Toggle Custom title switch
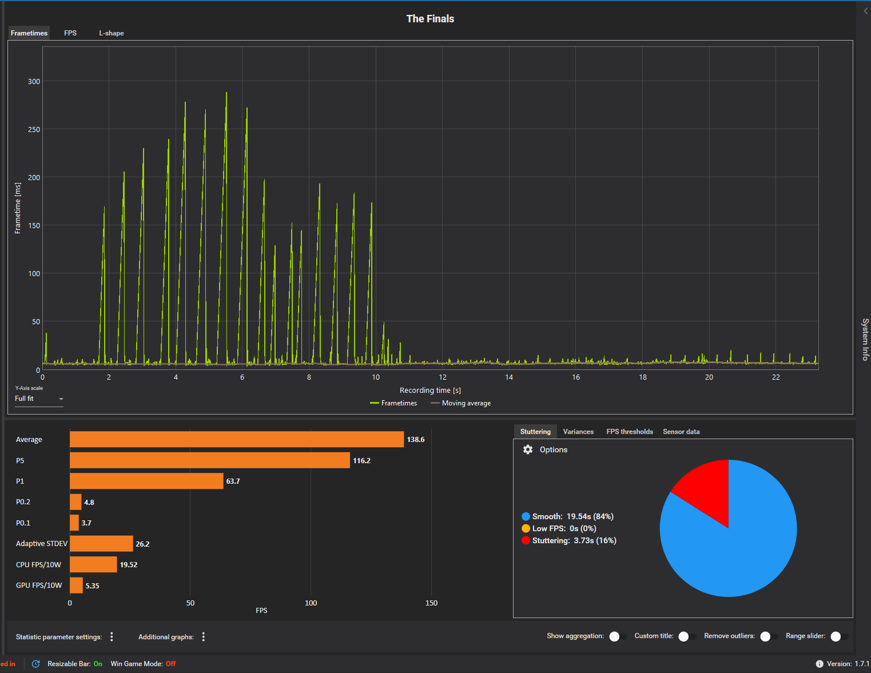Viewport: 871px width, 673px height. pos(687,636)
